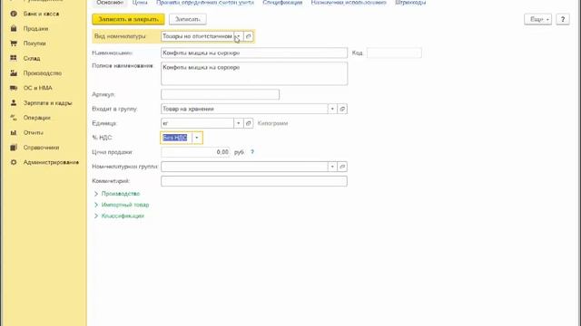Image resolution: width=581 pixels, height=326 pixels.
Task: Click the Продажи bag icon
Action: click(x=14, y=28)
